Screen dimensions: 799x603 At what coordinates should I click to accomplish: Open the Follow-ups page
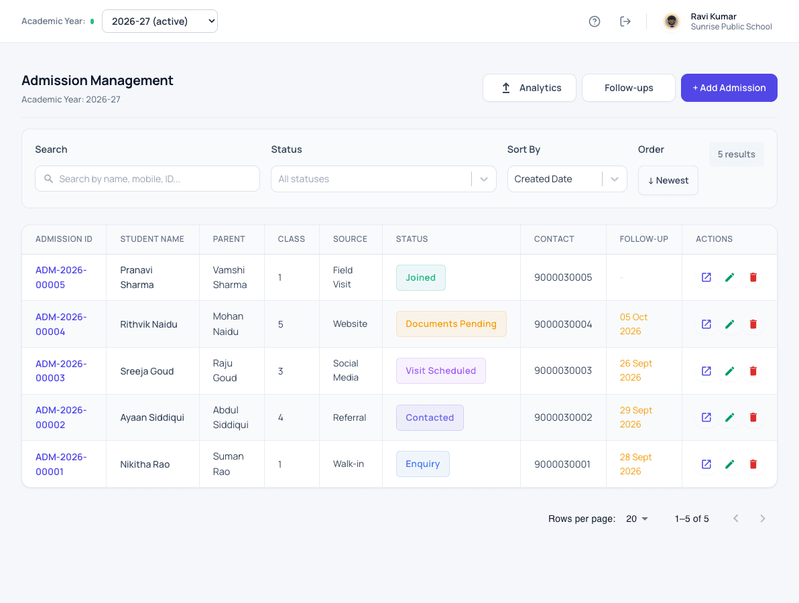coord(629,88)
